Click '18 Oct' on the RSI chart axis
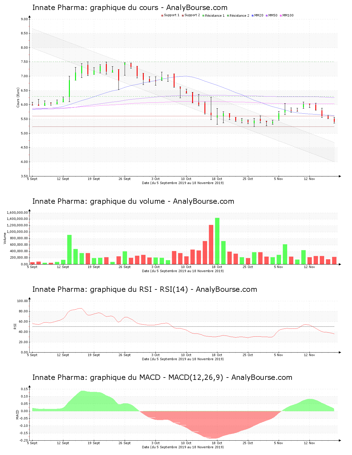Image resolution: width=352 pixels, height=455 pixels. tap(217, 355)
